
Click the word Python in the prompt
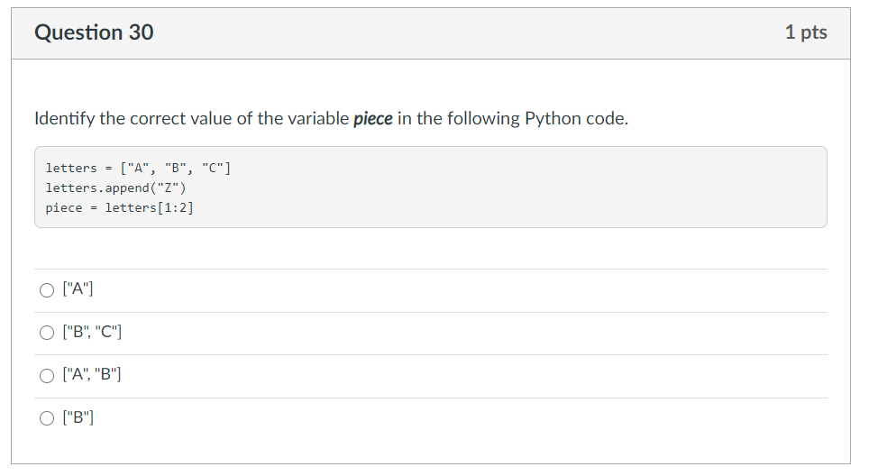553,119
